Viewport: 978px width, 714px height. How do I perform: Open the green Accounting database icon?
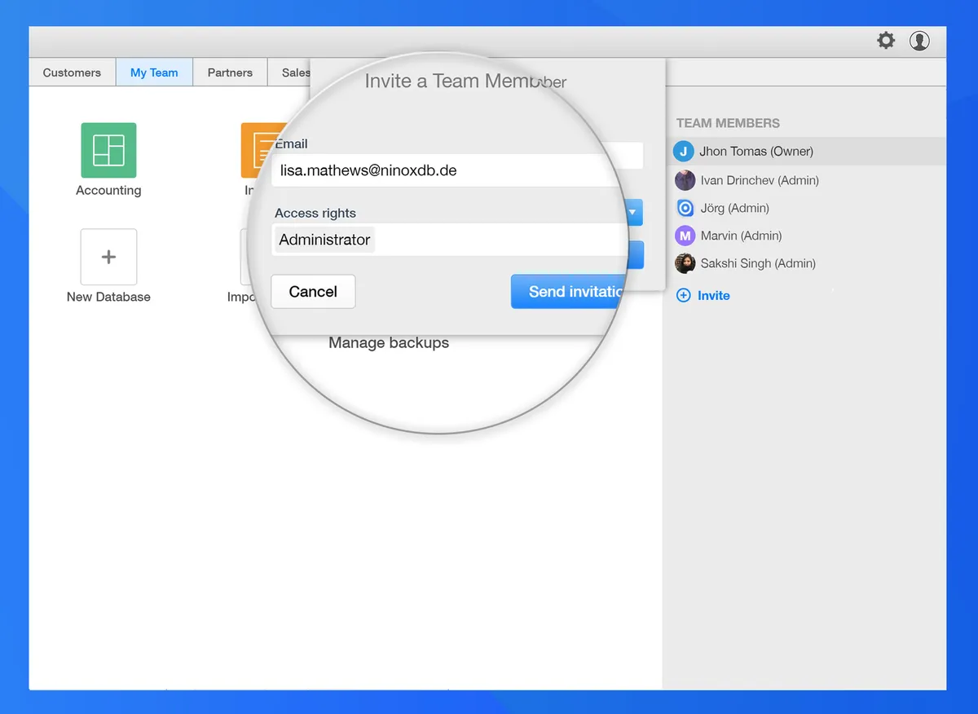coord(108,150)
